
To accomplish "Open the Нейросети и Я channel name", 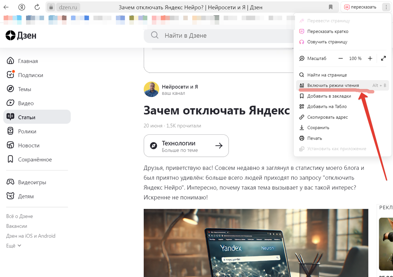I will coord(180,87).
